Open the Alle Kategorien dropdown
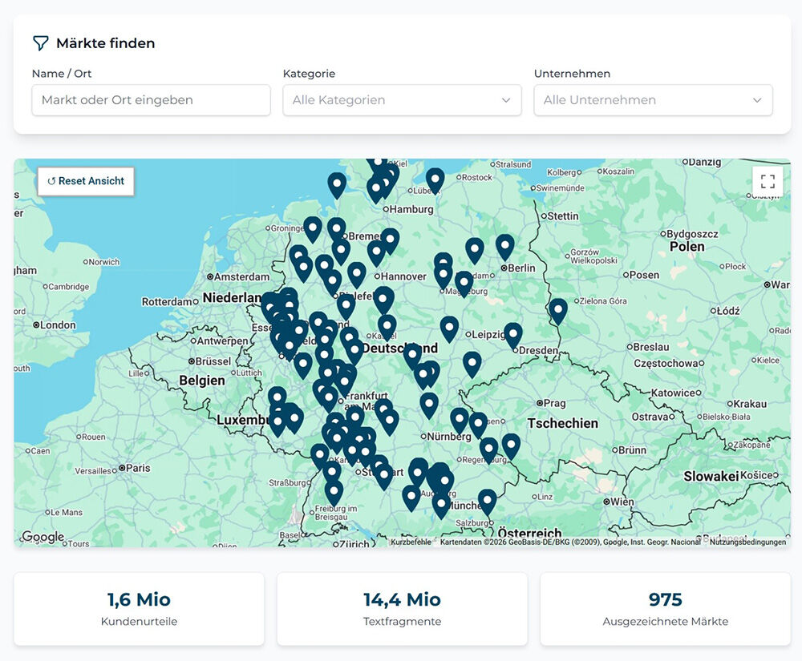This screenshot has width=802, height=661. (402, 100)
